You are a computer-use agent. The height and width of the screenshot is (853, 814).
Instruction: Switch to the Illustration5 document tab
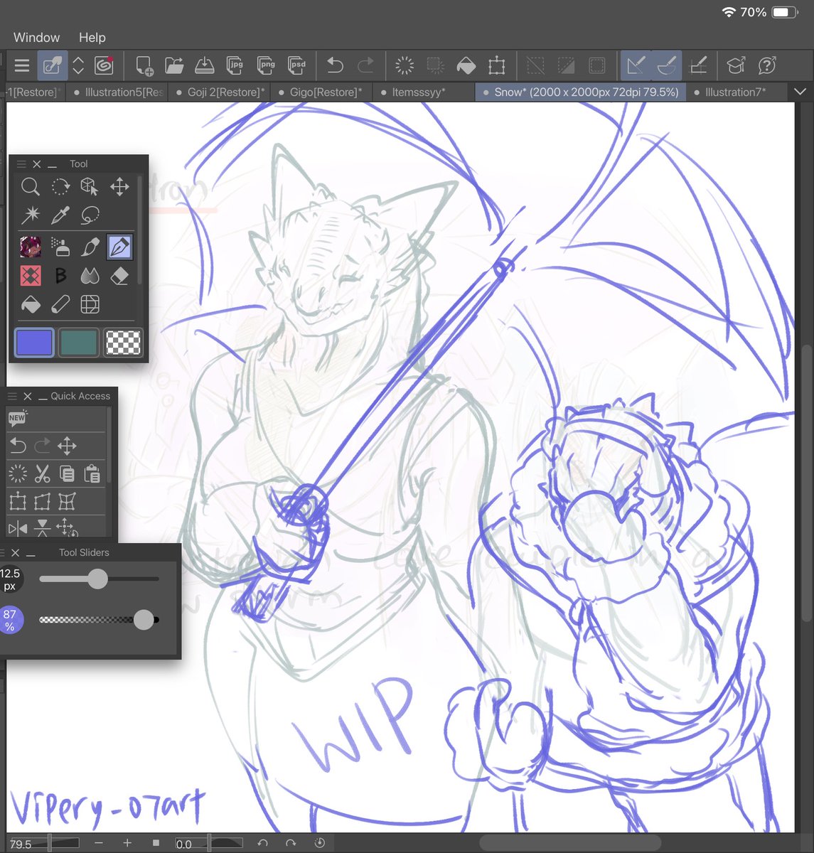[118, 92]
